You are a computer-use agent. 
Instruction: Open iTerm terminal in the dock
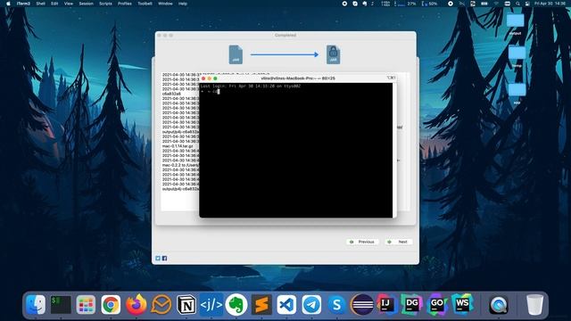pos(61,304)
